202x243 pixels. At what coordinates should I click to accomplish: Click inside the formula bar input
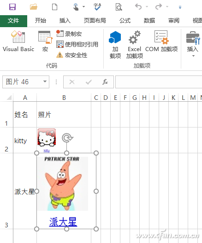[159, 82]
